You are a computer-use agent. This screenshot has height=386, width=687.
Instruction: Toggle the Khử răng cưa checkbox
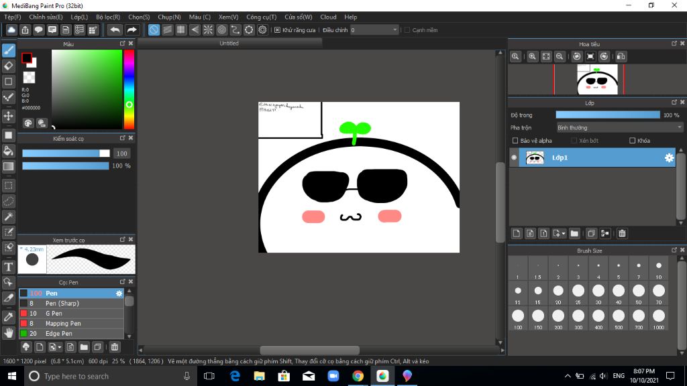(x=277, y=30)
